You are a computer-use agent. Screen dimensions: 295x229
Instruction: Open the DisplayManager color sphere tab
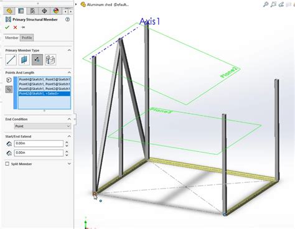click(x=56, y=11)
